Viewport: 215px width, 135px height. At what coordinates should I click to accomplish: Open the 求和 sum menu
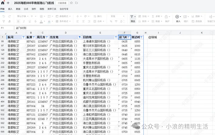pyautogui.click(x=157, y=16)
